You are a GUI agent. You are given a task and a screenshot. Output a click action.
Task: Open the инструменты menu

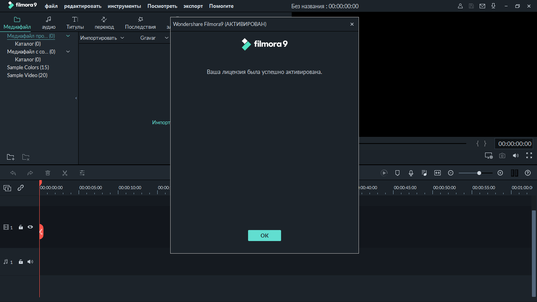(124, 6)
